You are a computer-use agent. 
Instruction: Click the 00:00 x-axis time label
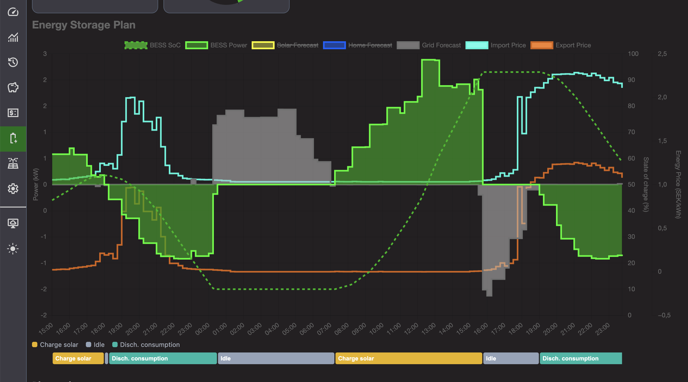(x=202, y=329)
